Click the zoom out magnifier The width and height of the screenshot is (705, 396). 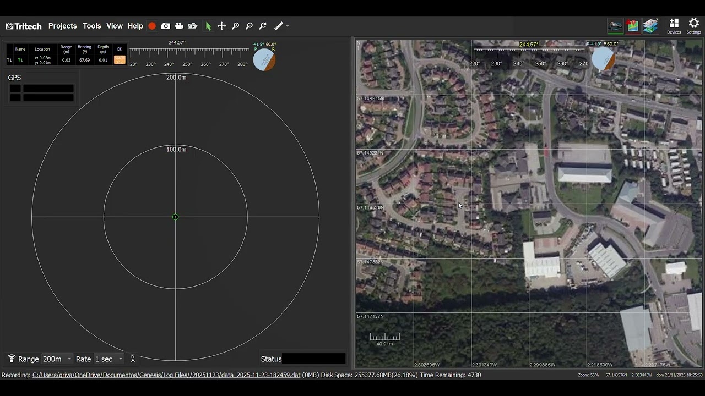[249, 26]
